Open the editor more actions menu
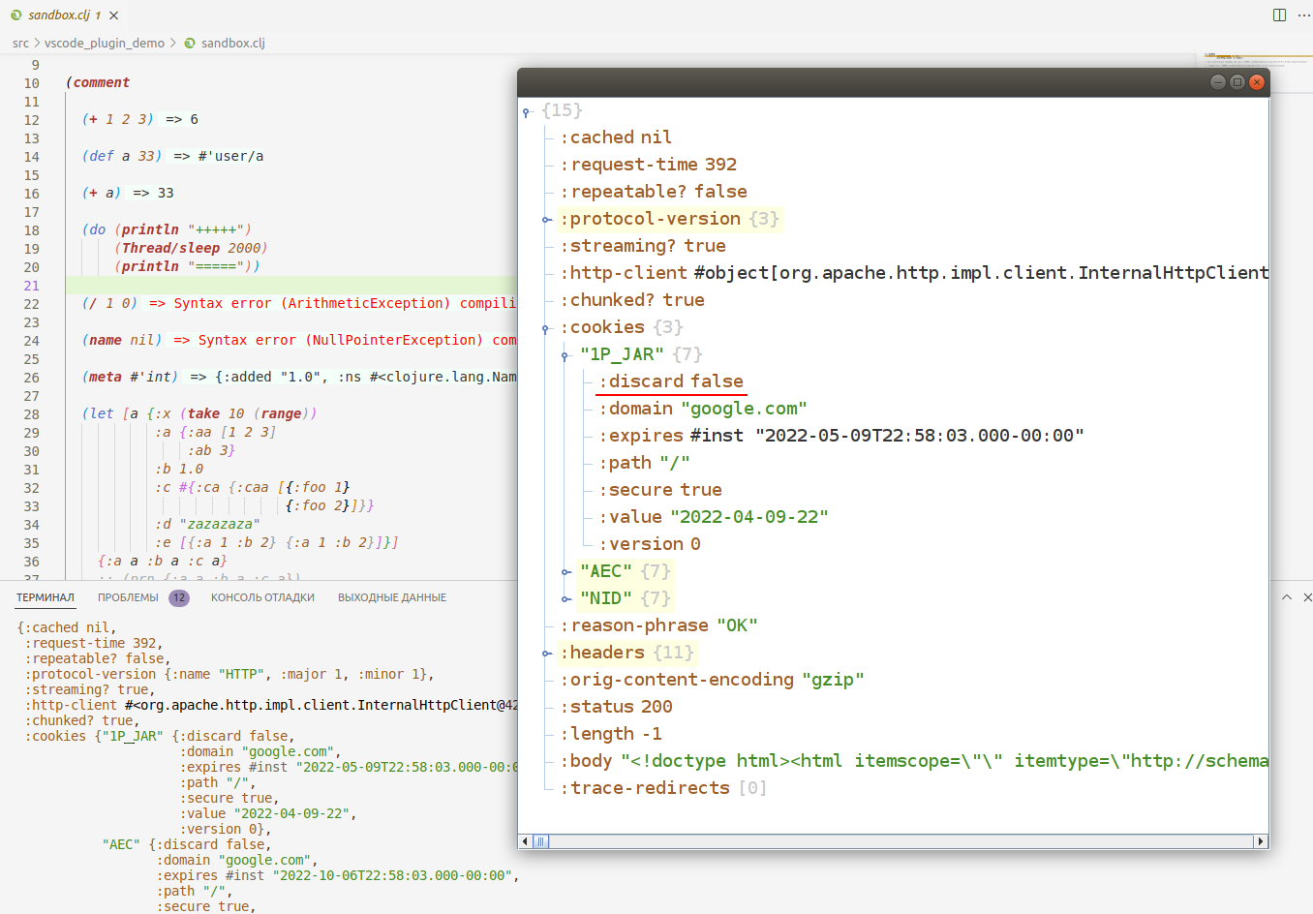Screen dimensions: 1313x914 1303,15
